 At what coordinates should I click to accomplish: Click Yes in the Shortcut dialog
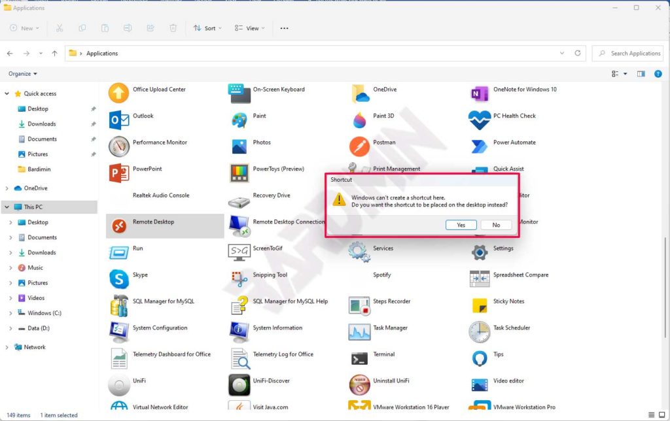click(x=461, y=225)
